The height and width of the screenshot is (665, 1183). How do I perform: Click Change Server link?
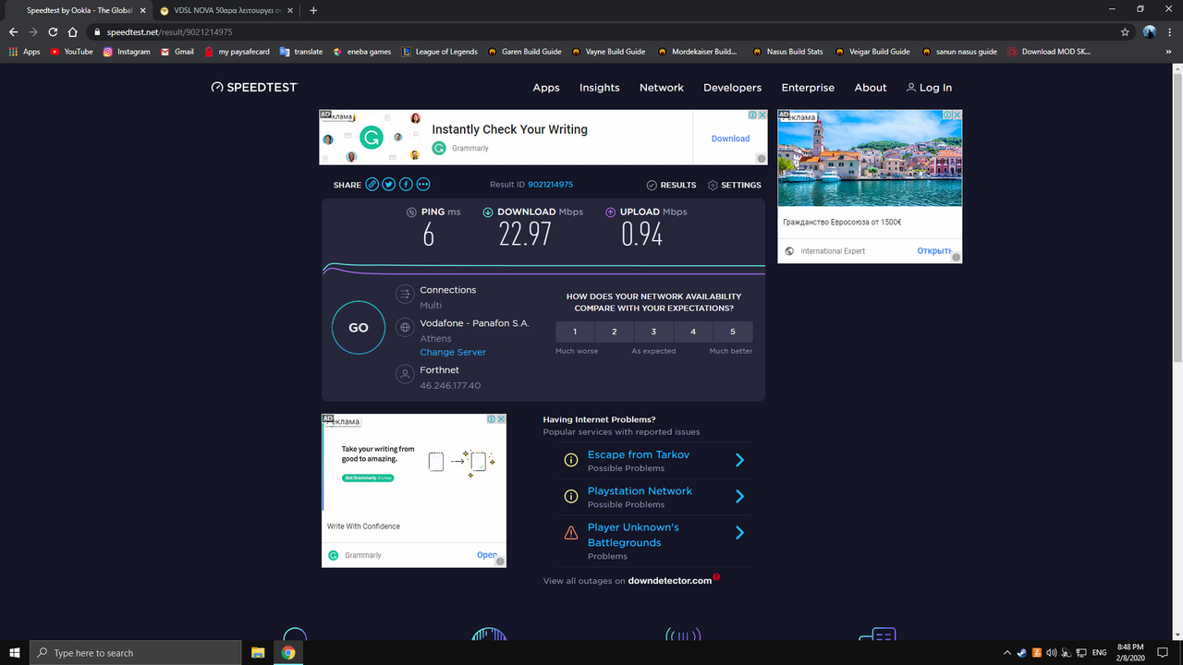(x=453, y=352)
